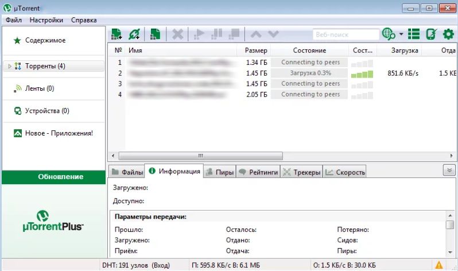Open the Справка menu
This screenshot has width=458, height=271.
coord(84,20)
